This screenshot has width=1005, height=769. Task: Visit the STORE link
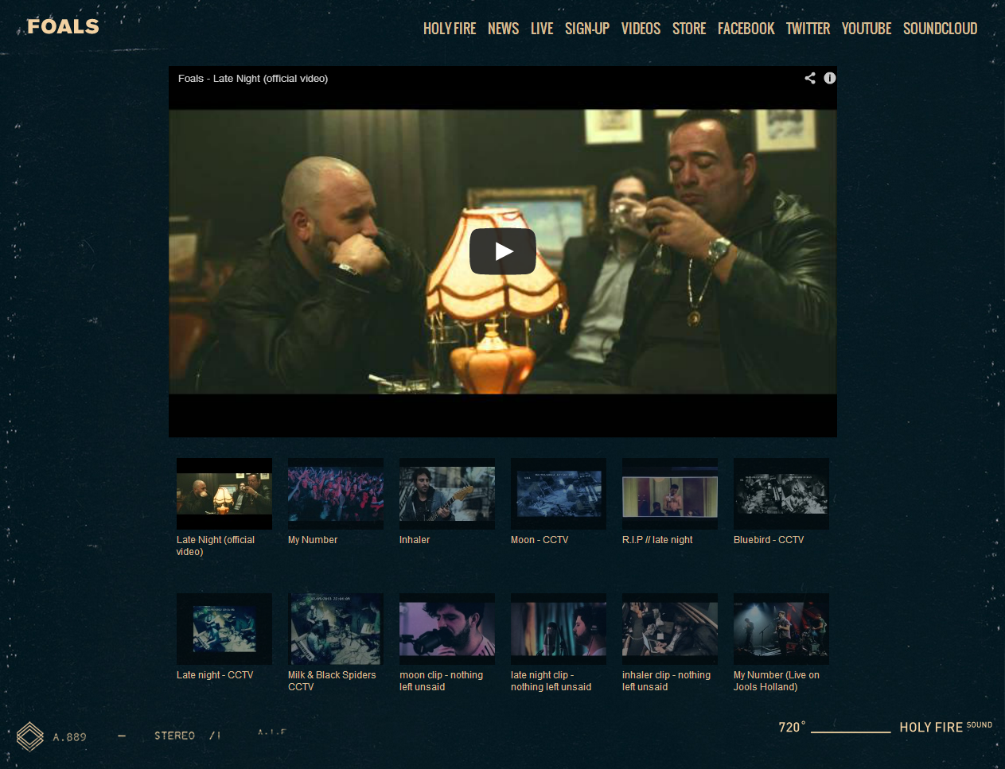(x=689, y=29)
